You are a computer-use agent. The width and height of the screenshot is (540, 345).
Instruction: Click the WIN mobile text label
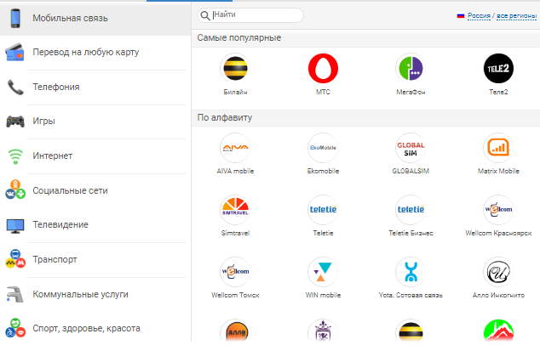323,295
